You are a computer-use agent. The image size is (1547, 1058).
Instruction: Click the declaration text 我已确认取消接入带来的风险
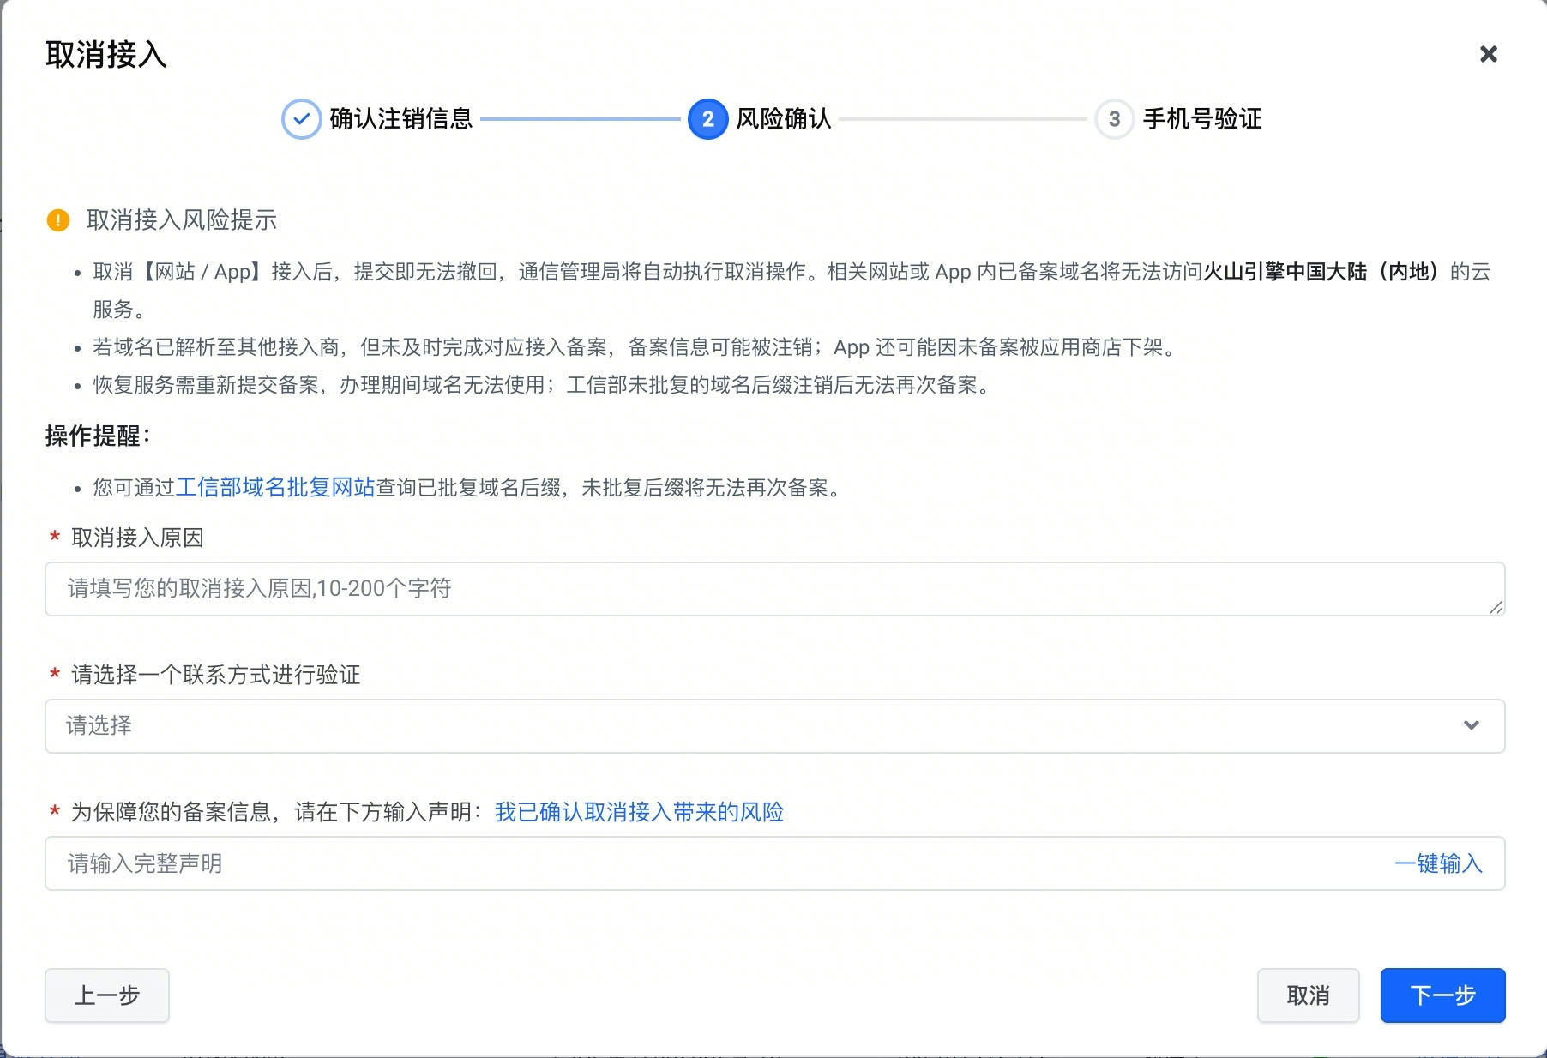(640, 812)
